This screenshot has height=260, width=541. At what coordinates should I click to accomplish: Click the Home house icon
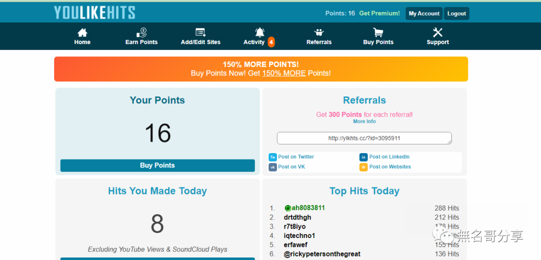(x=82, y=32)
